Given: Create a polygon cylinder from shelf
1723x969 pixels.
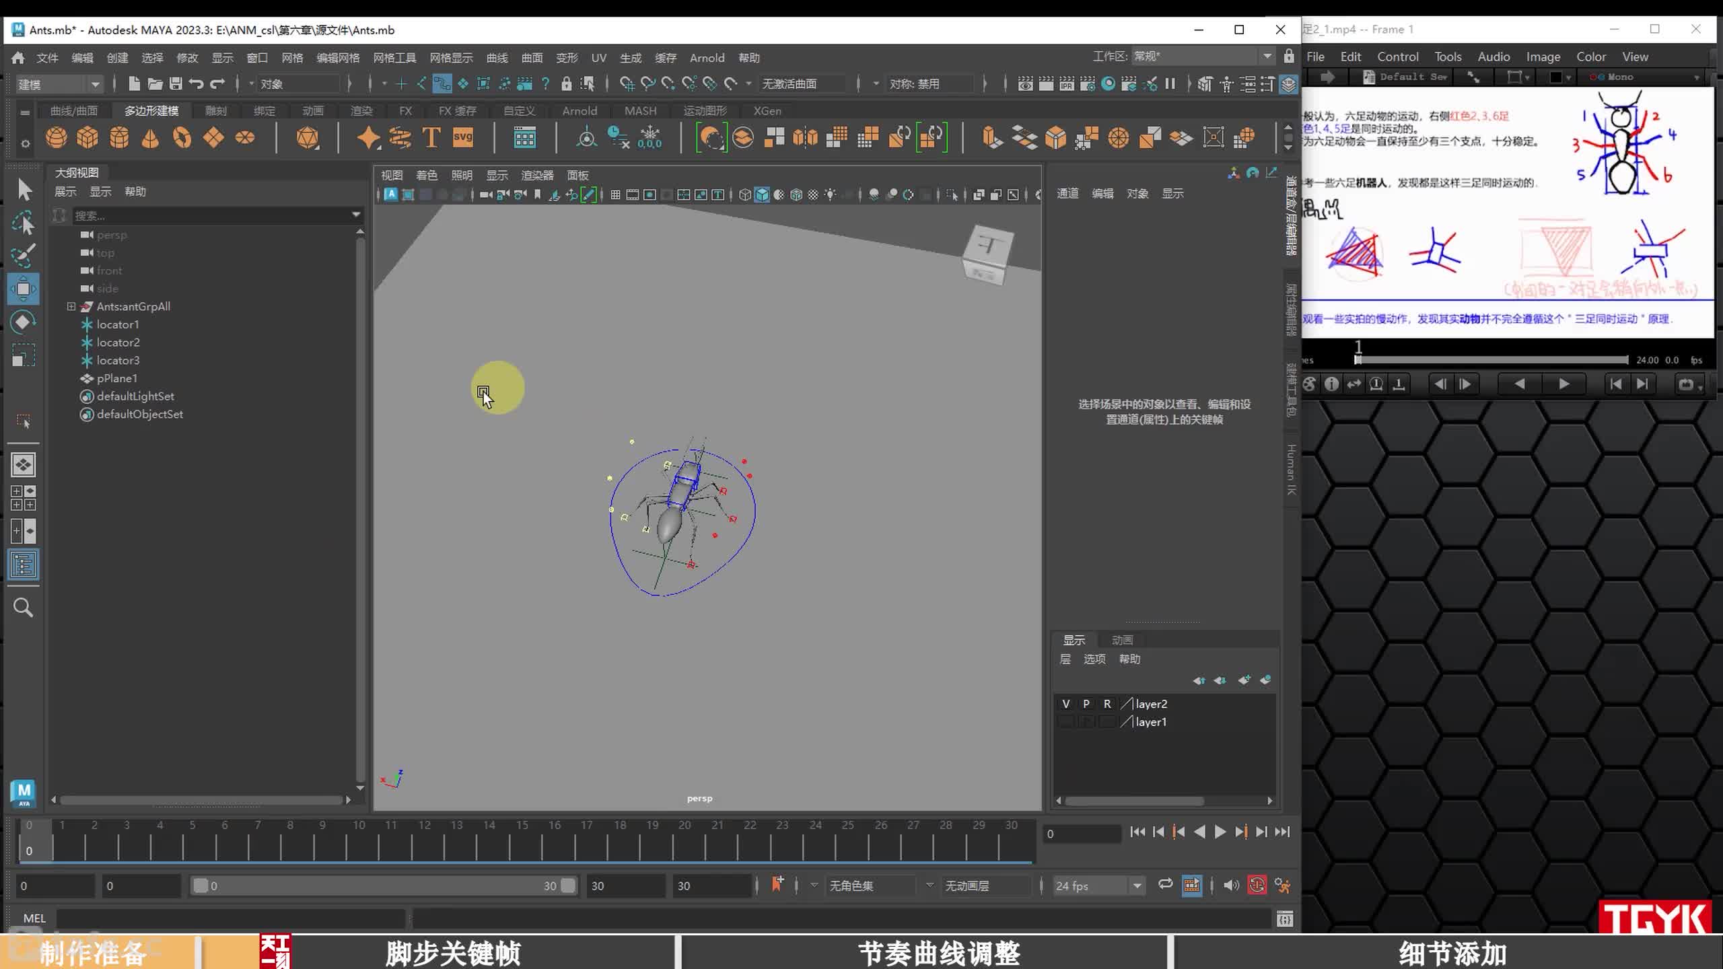Looking at the screenshot, I should [x=119, y=137].
